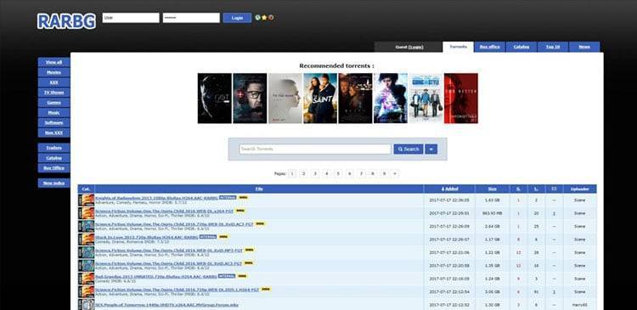The width and height of the screenshot is (637, 310).
Task: Select Music category in sidebar
Action: (x=54, y=113)
